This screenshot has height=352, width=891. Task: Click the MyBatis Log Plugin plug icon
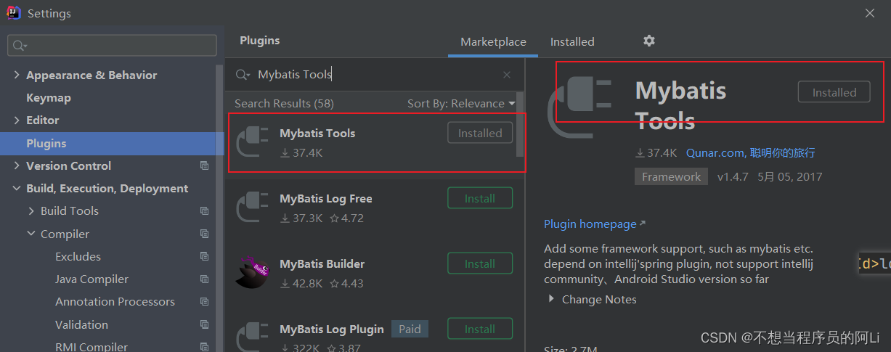(x=253, y=337)
